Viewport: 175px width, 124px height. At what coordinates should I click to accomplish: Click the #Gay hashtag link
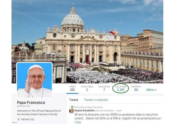click(78, 122)
